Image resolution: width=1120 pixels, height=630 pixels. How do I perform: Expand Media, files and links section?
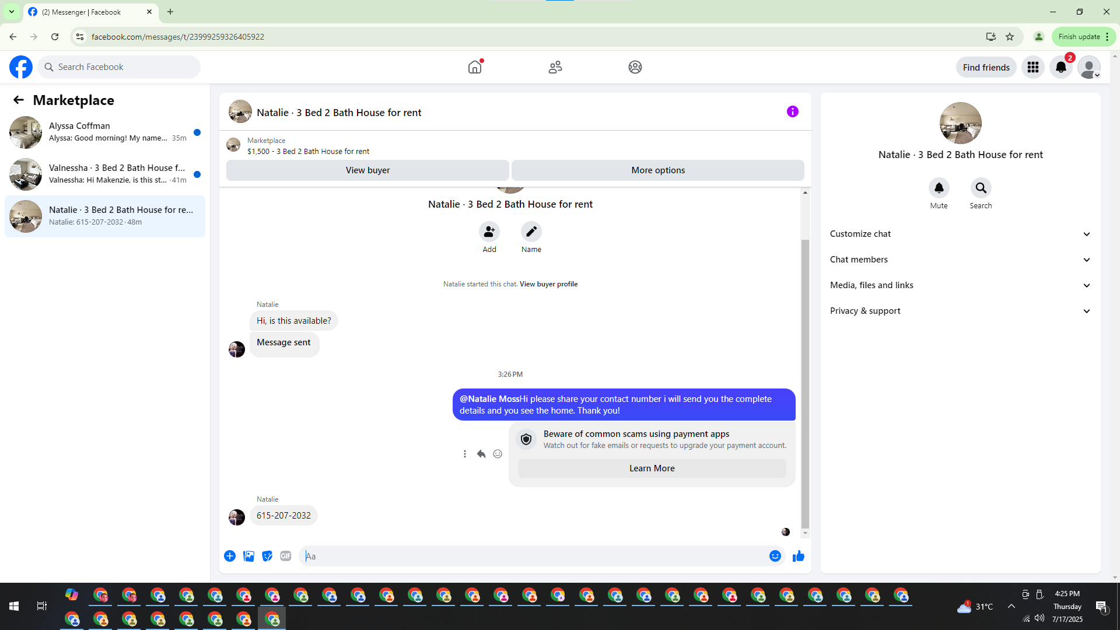tap(960, 285)
